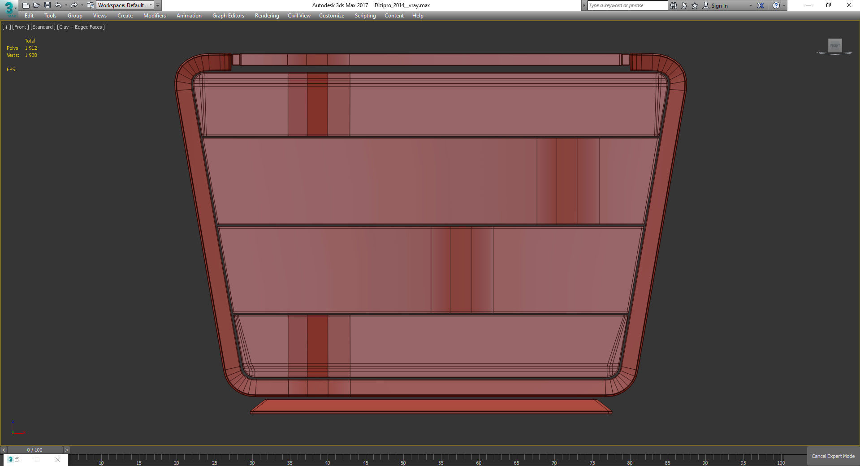Click the Open File folder icon
The height and width of the screenshot is (466, 860).
37,5
